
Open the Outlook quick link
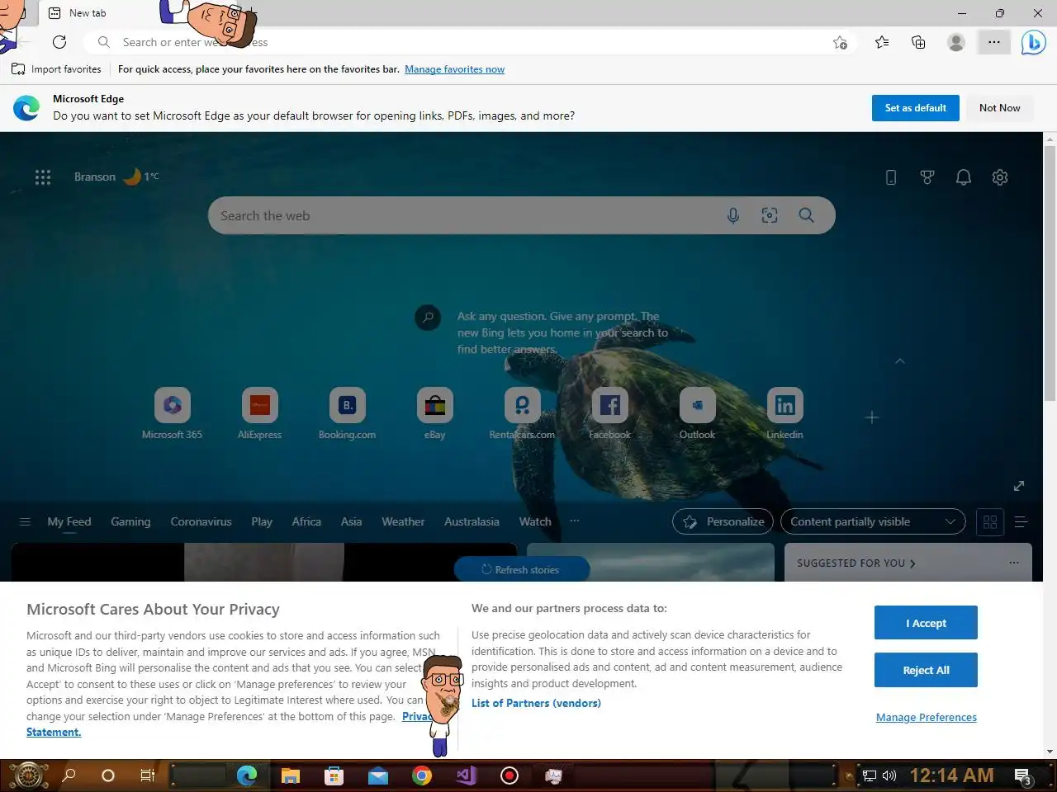pos(698,413)
